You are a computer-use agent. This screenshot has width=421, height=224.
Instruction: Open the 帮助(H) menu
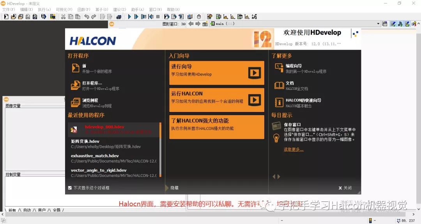coord(173,9)
